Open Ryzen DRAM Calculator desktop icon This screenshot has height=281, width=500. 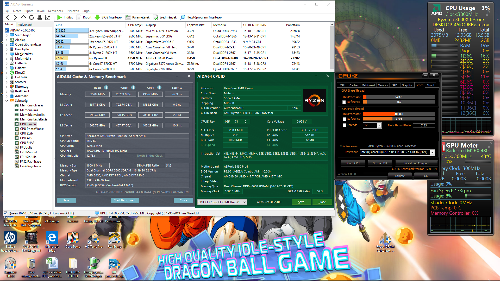click(385, 242)
